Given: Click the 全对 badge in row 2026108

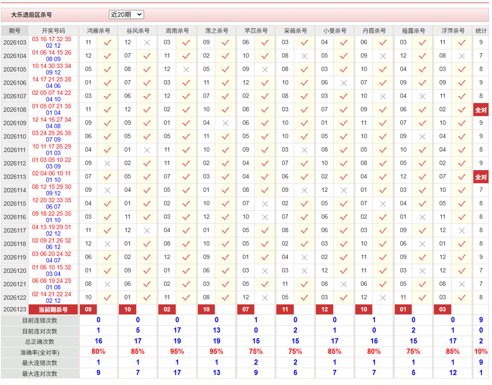Looking at the screenshot, I should pos(481,110).
